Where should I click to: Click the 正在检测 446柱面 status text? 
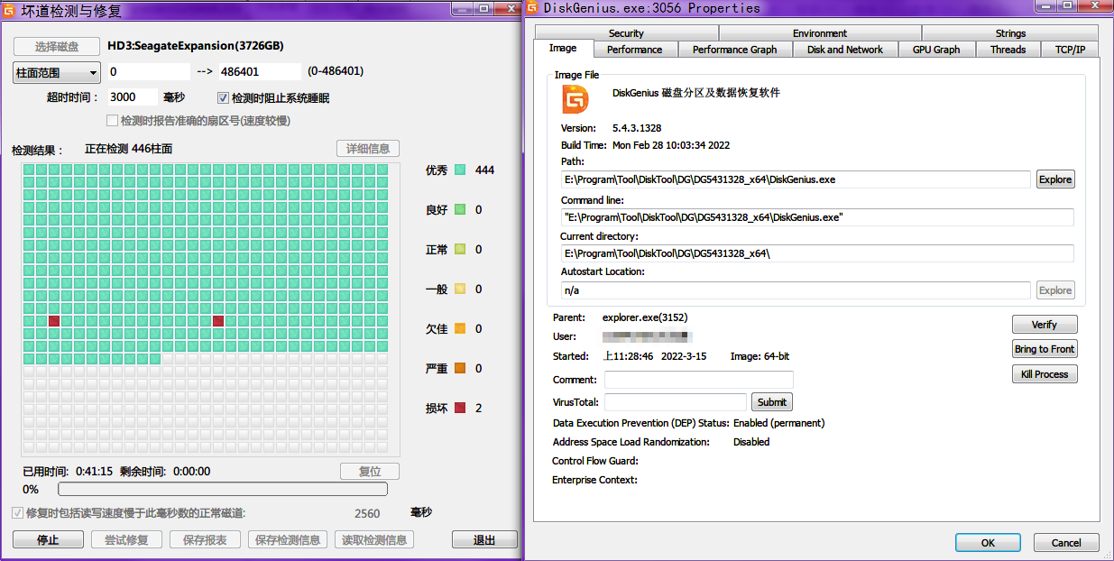click(x=128, y=149)
